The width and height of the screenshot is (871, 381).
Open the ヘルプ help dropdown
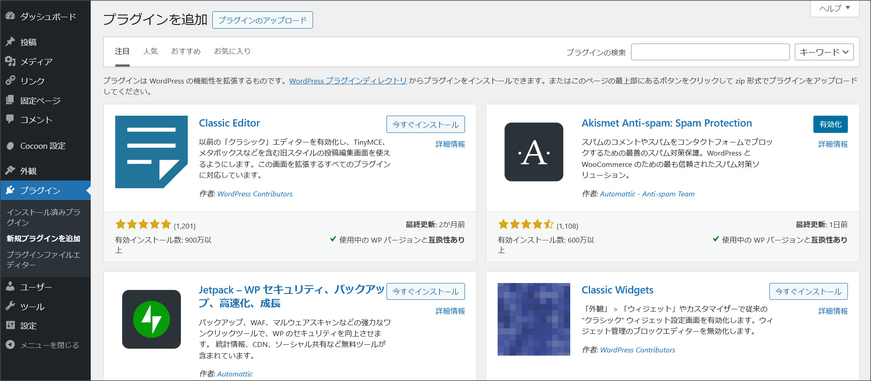835,8
